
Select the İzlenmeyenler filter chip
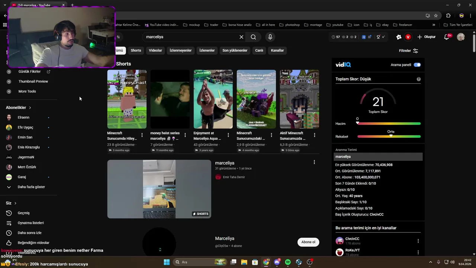(181, 50)
